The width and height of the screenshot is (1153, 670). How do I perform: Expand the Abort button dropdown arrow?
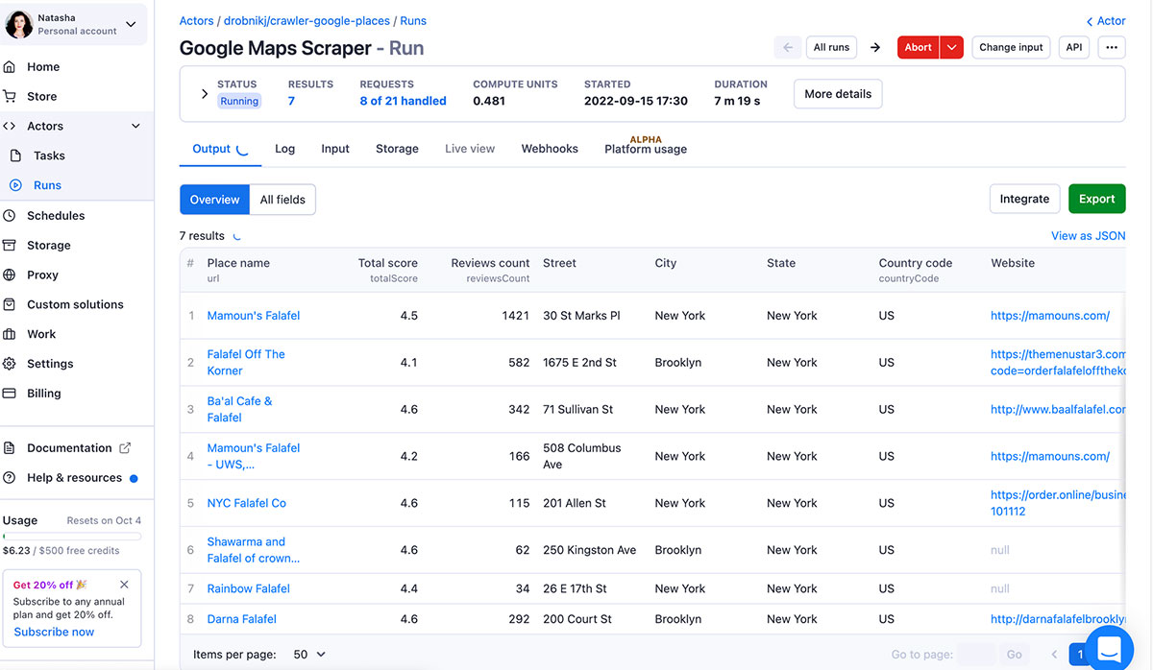951,47
